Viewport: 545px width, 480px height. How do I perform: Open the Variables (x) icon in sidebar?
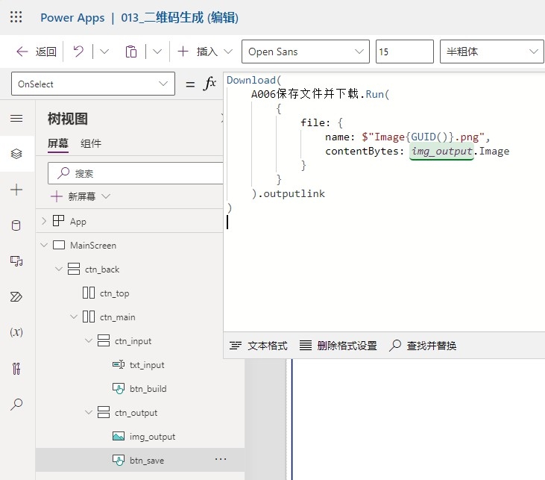pyautogui.click(x=16, y=332)
